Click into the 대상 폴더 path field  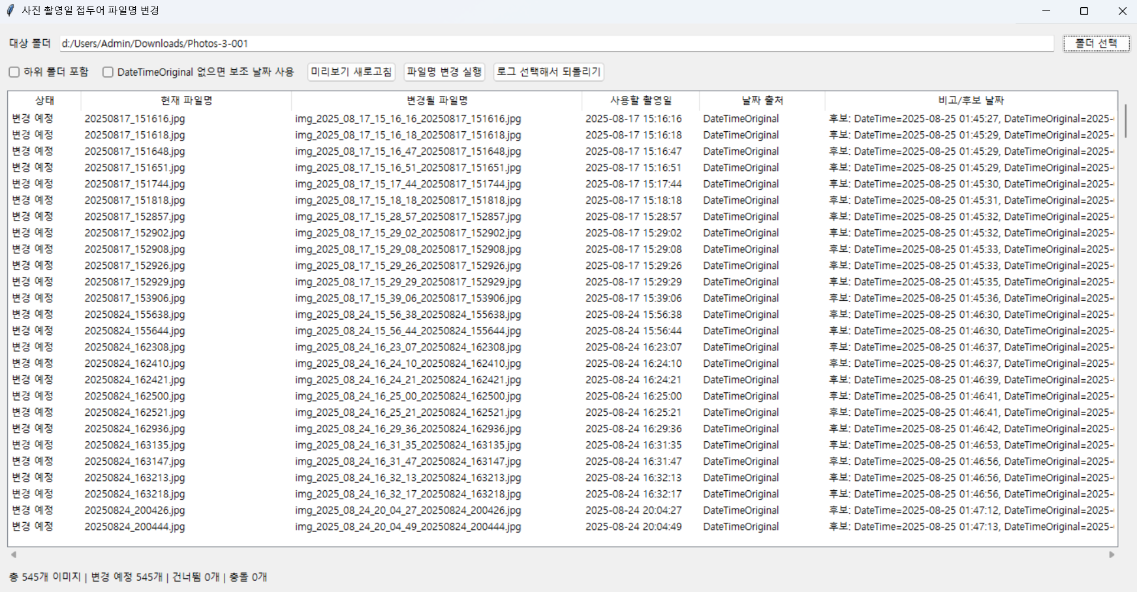(x=557, y=43)
